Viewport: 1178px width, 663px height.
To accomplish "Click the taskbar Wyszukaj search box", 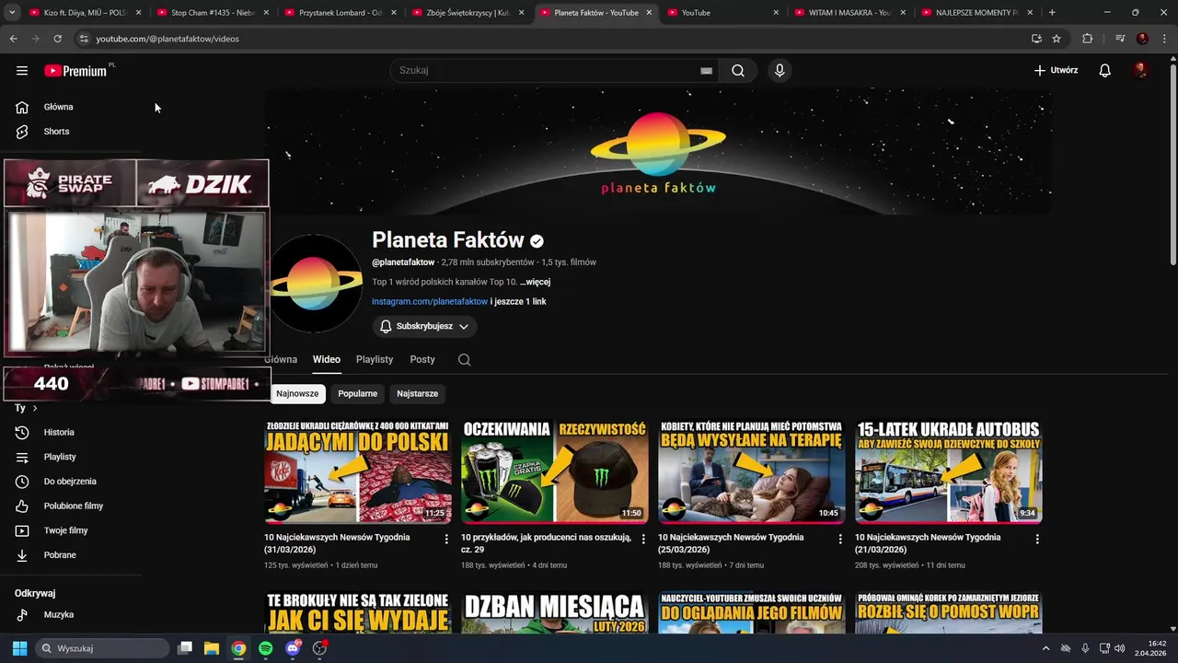I will (103, 648).
